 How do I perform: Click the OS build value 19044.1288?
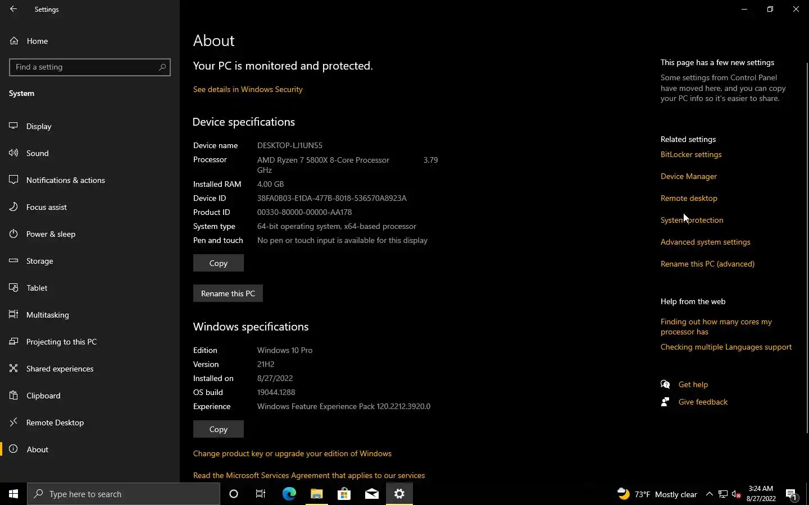(276, 392)
